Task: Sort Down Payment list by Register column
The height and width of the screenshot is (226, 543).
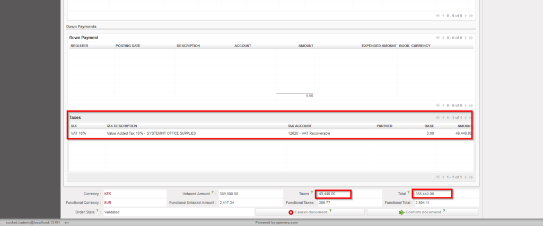Action: click(x=80, y=46)
